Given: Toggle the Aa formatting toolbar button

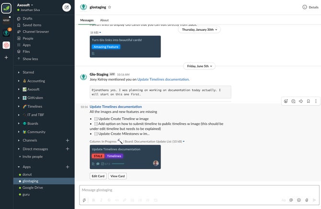Looking at the screenshot, I should point(284,200).
